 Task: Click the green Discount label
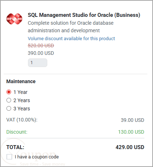tap(17, 132)
